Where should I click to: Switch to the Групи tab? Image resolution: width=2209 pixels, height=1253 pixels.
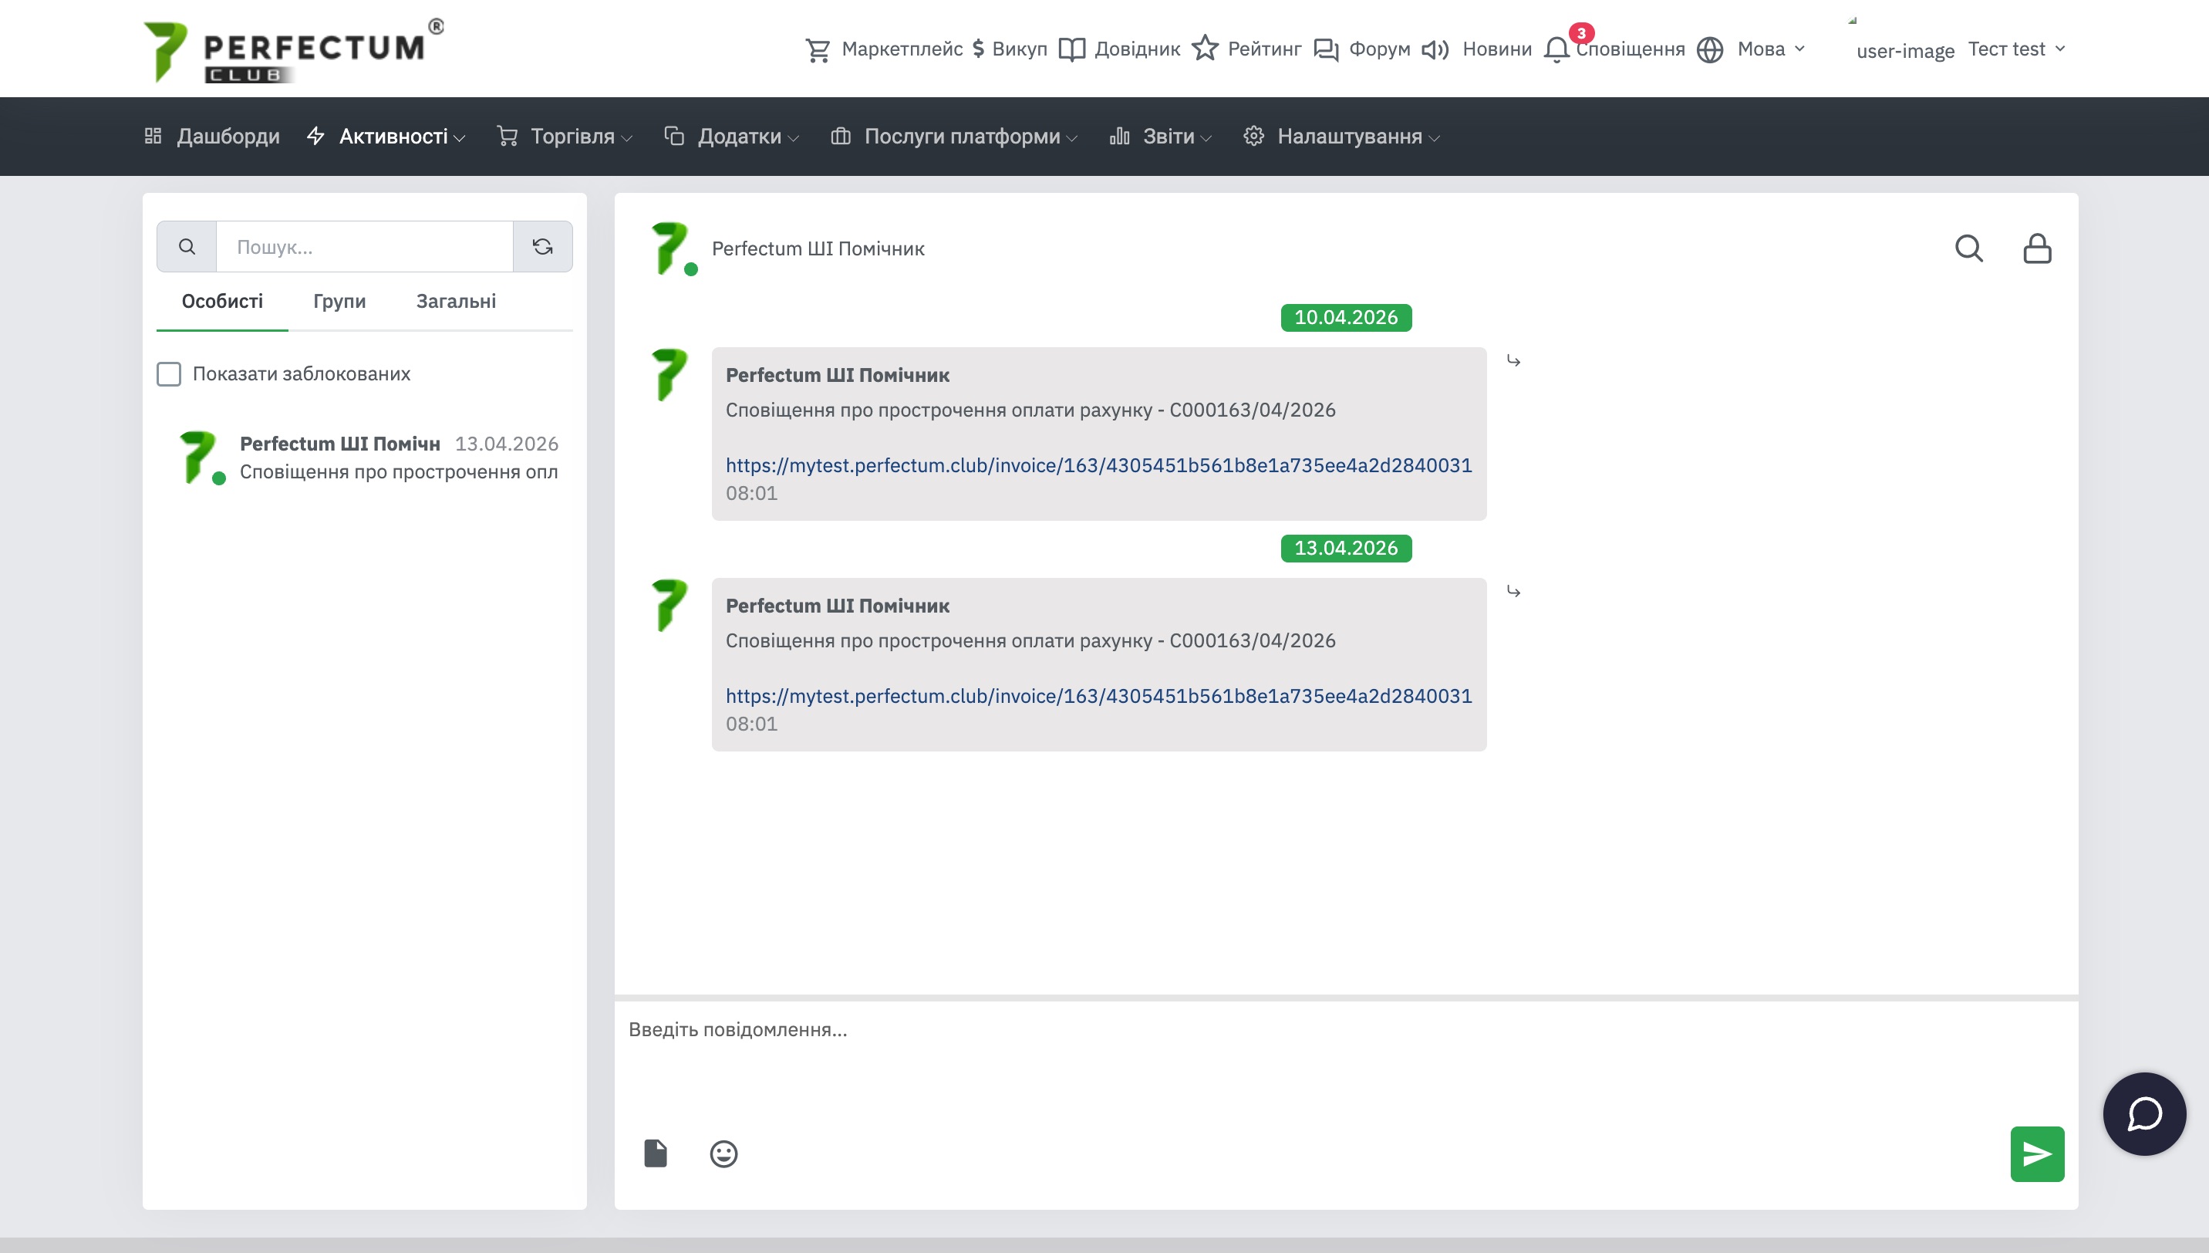[x=339, y=301]
